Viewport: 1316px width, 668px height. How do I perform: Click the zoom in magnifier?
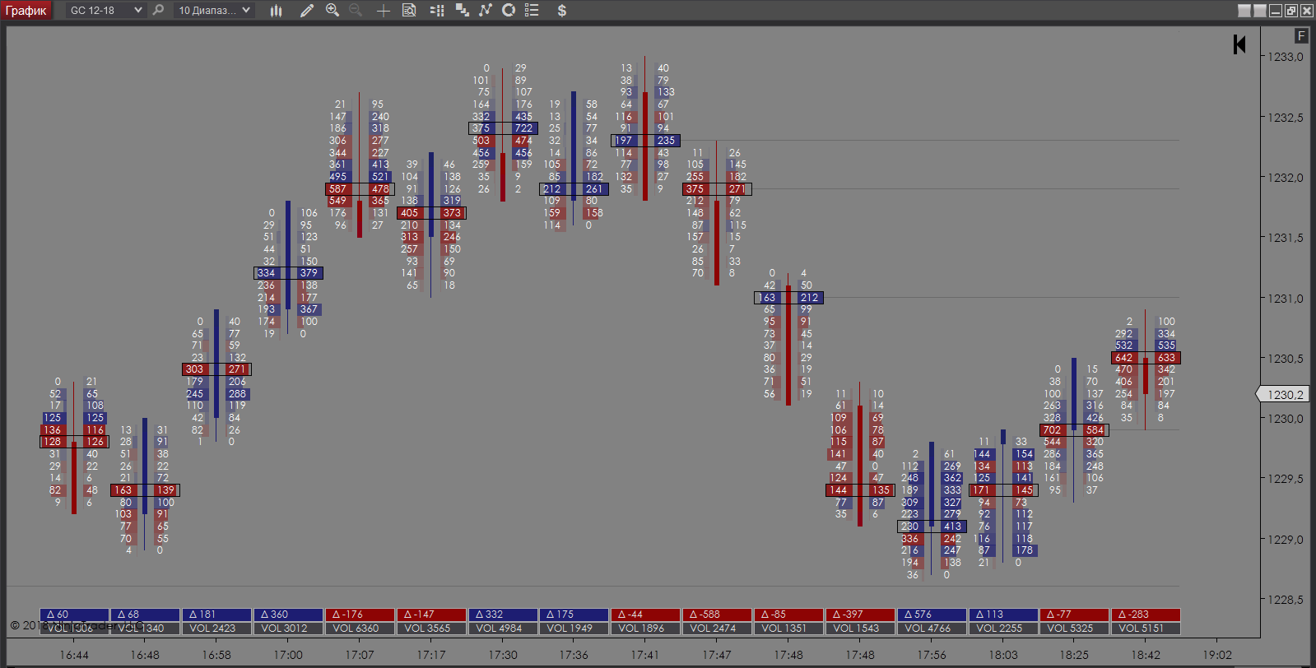(x=332, y=11)
